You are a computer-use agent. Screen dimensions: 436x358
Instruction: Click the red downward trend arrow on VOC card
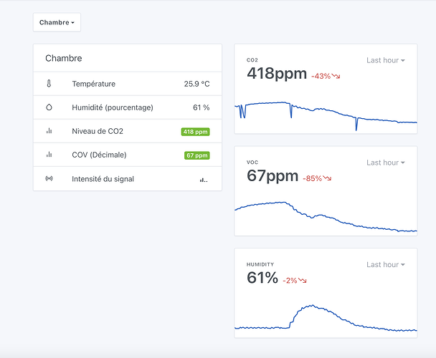[328, 178]
